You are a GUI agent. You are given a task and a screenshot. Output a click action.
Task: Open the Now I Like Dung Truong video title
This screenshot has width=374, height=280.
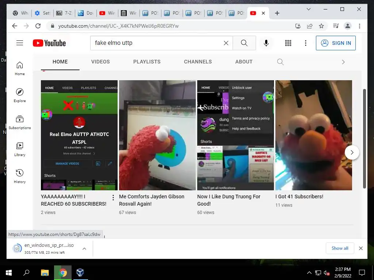point(229,200)
